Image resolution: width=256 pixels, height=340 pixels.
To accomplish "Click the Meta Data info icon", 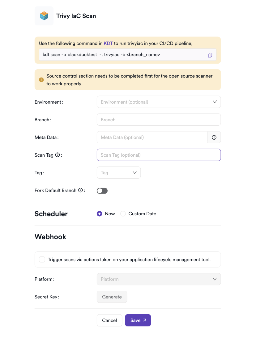I will tap(214, 137).
